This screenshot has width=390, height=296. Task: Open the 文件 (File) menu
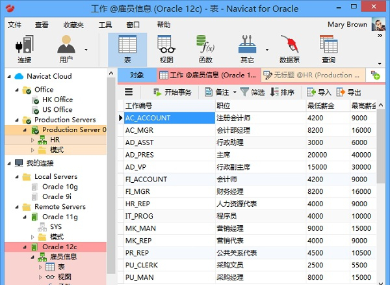(x=14, y=25)
